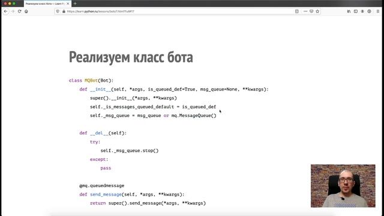Open the Firefox hamburger menu

click(378, 11)
